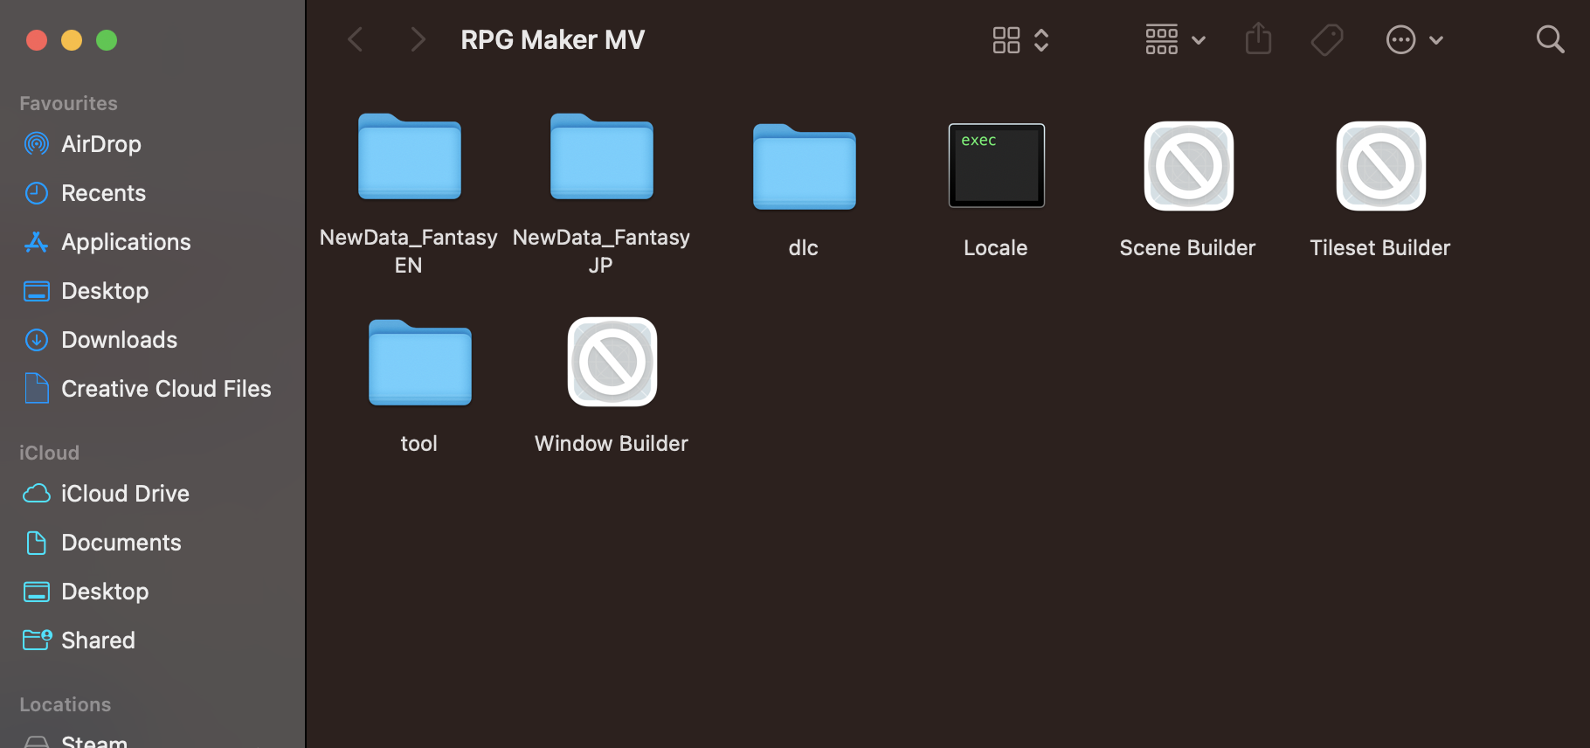
Task: Select the tool folder icon
Action: [420, 363]
